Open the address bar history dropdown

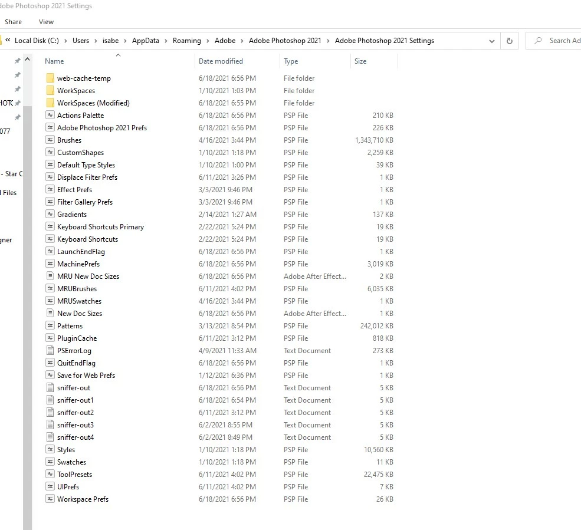coord(492,41)
